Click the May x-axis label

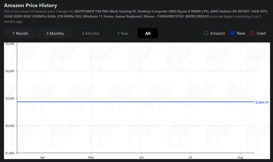click(x=91, y=157)
